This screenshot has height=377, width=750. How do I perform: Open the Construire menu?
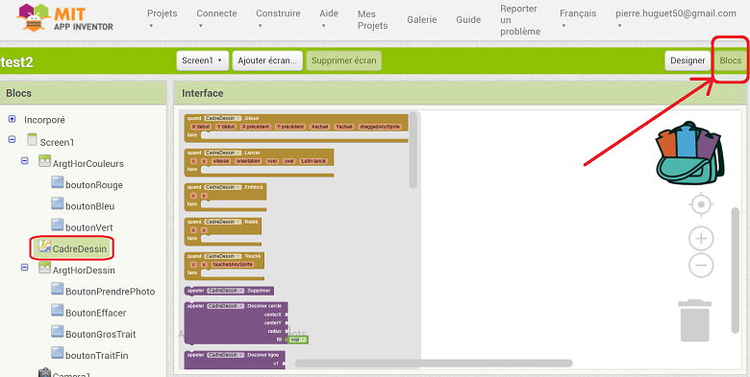click(x=278, y=18)
